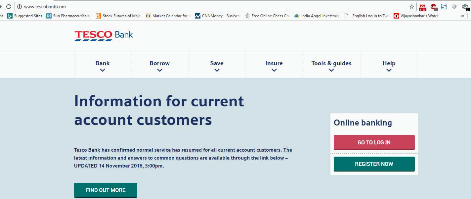
Task: Open the Gmail extension showing 1153
Action: 422,7
